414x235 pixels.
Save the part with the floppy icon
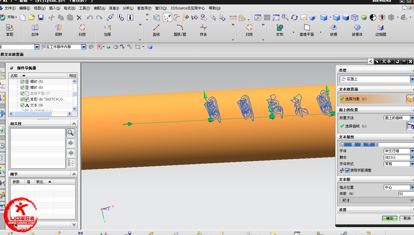pos(41,17)
